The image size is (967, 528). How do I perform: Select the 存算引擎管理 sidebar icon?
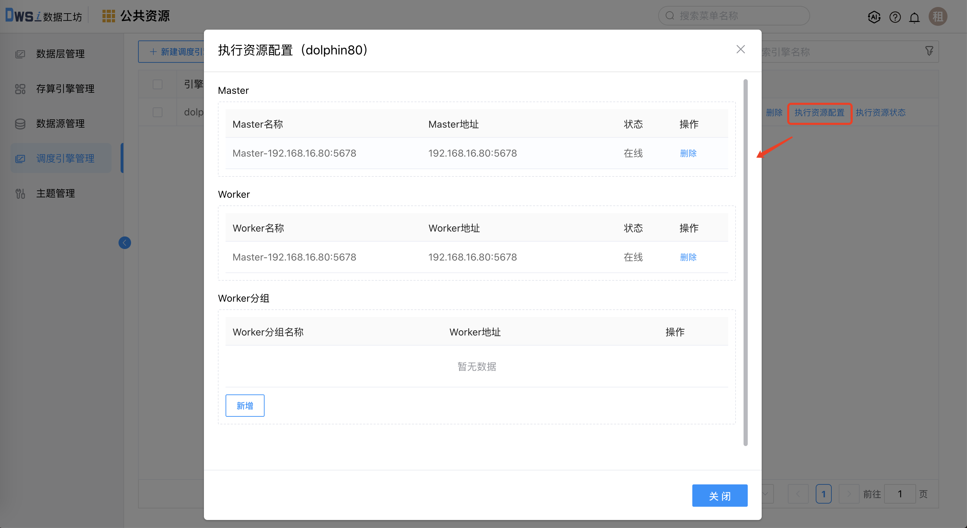click(20, 89)
